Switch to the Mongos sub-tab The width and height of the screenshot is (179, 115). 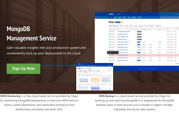(122, 26)
